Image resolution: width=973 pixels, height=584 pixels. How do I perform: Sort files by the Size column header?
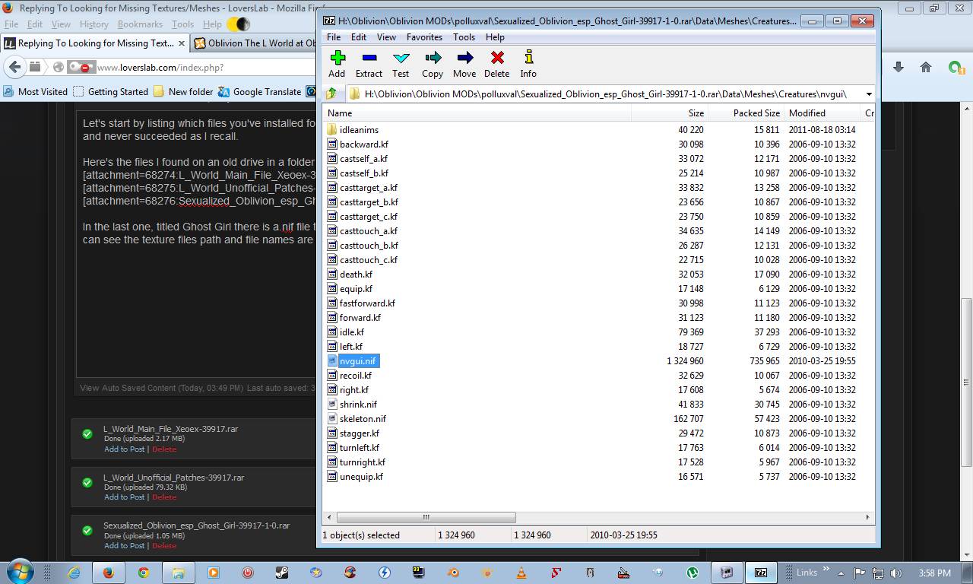tap(696, 113)
